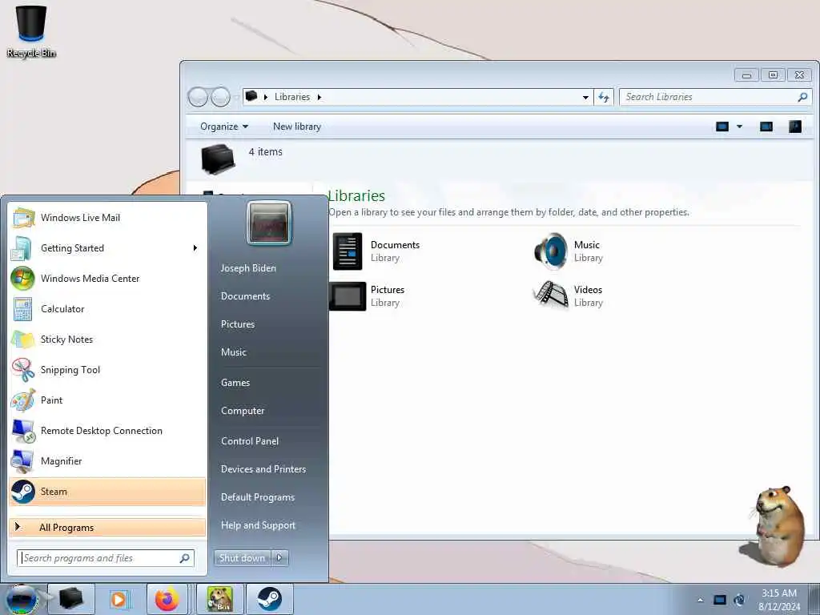Focus Search programs and files box
This screenshot has width=820, height=615.
[x=106, y=558]
